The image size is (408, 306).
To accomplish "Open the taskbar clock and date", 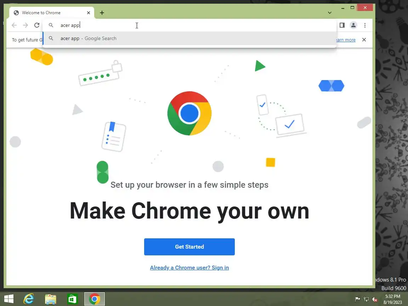I will [393, 299].
